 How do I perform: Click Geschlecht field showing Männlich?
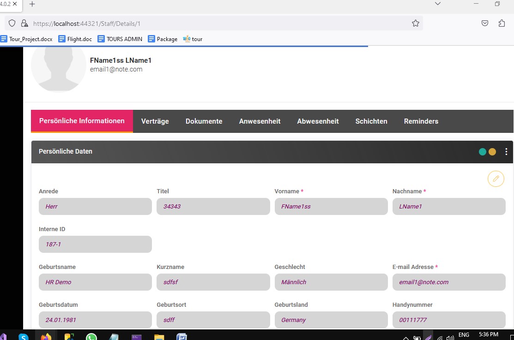[331, 282]
